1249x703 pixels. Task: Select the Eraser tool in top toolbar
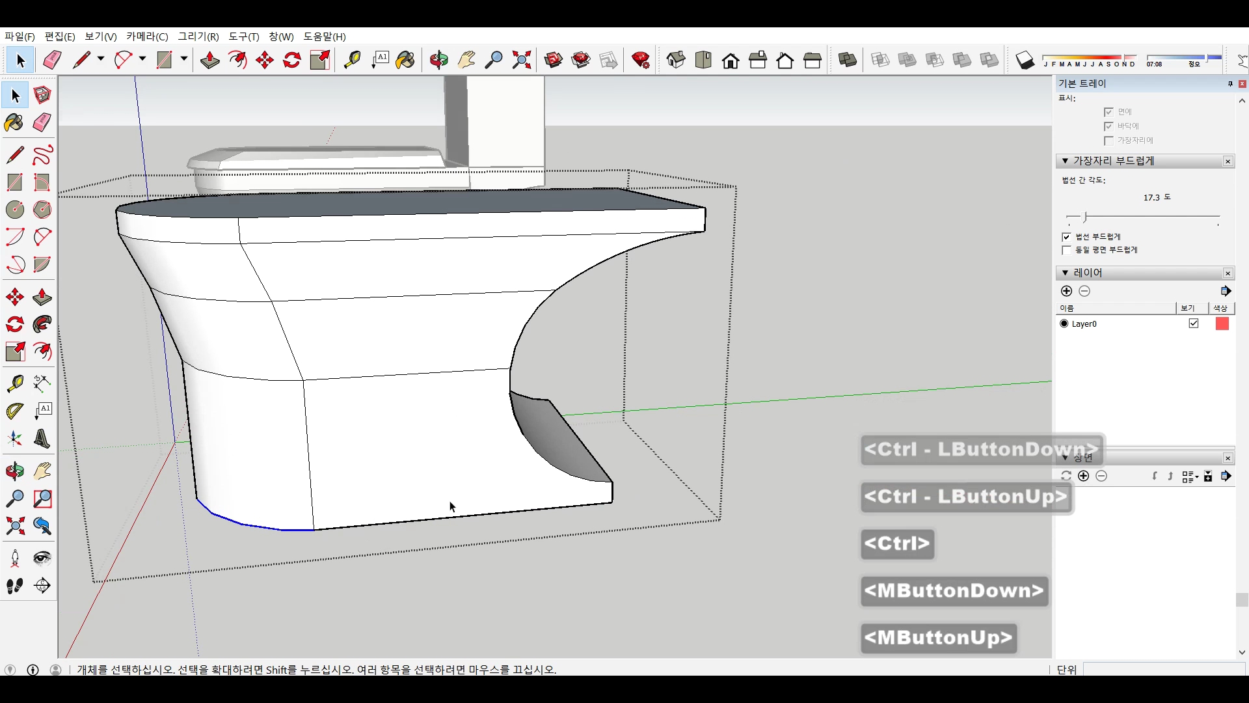coord(52,61)
